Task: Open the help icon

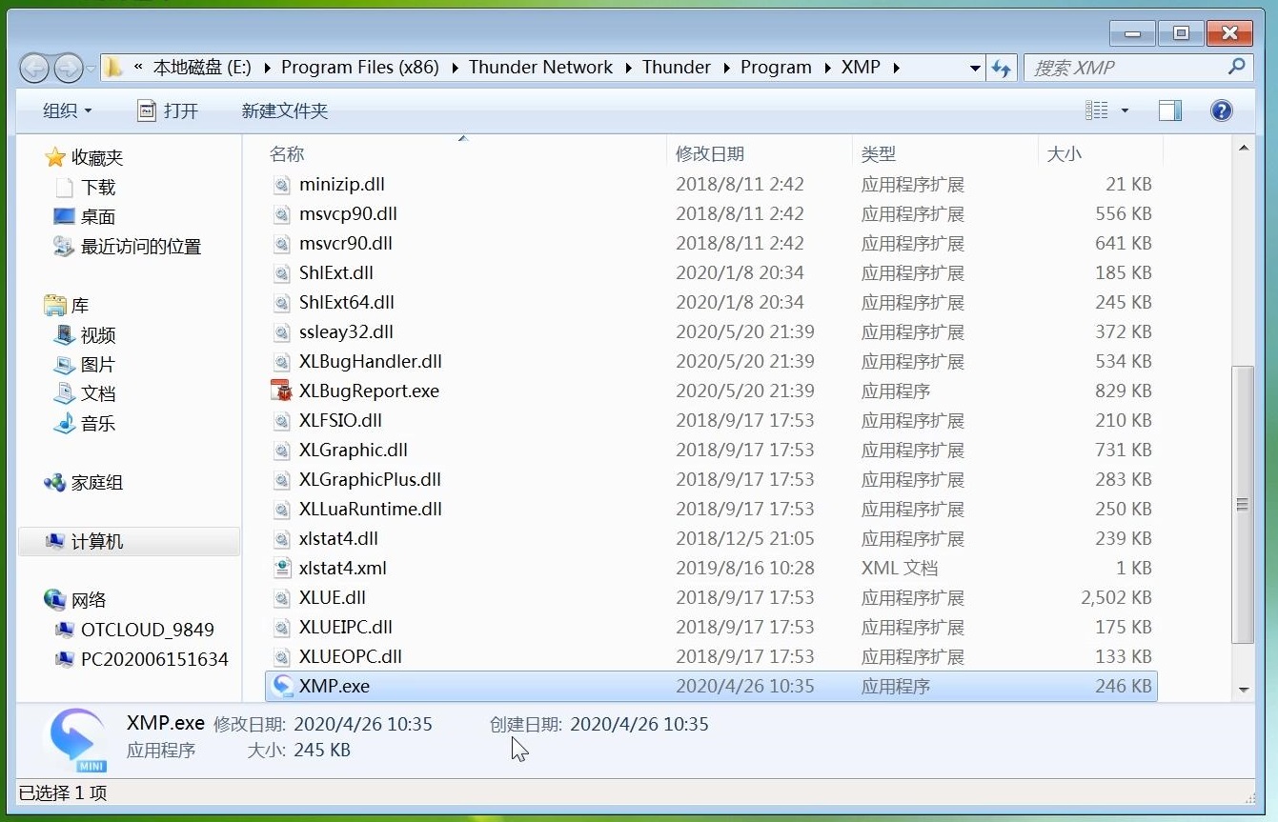Action: click(x=1222, y=110)
